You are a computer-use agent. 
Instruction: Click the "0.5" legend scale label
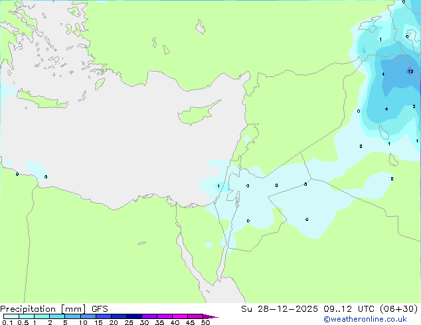coord(23,322)
